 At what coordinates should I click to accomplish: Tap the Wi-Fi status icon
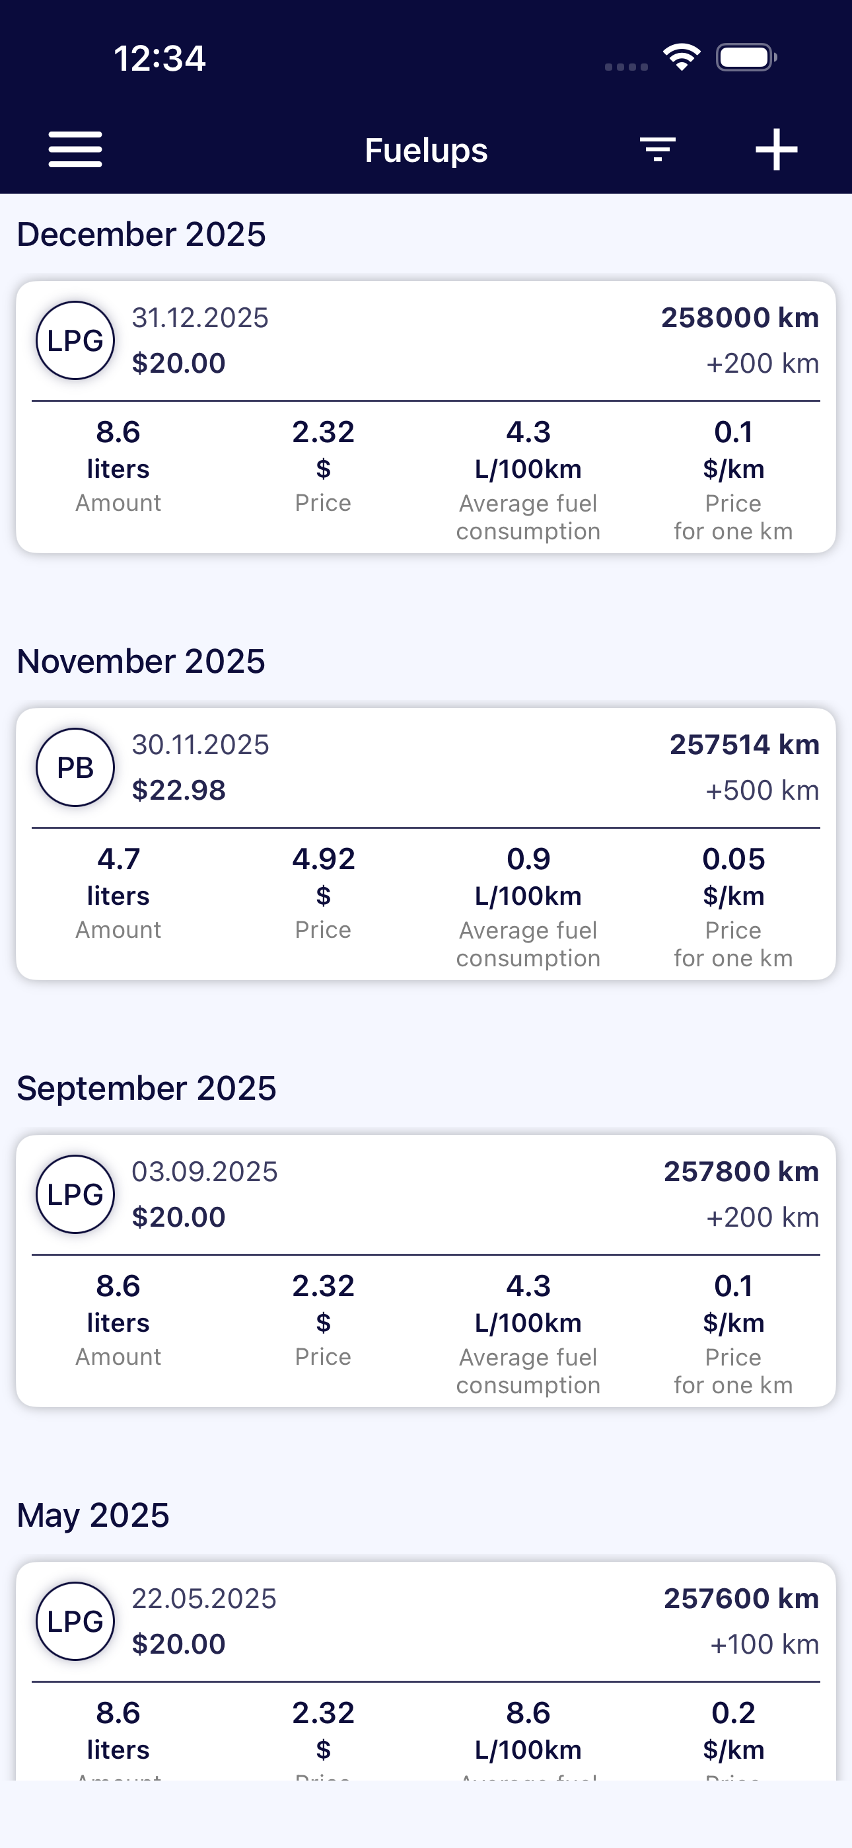tap(682, 58)
